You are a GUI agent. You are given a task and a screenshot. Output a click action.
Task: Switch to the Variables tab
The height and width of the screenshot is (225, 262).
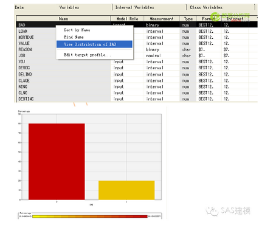[x=69, y=7]
